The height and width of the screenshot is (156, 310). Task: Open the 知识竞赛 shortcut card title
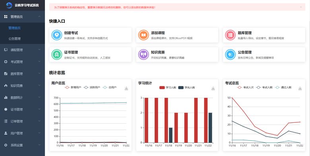pos(158,52)
